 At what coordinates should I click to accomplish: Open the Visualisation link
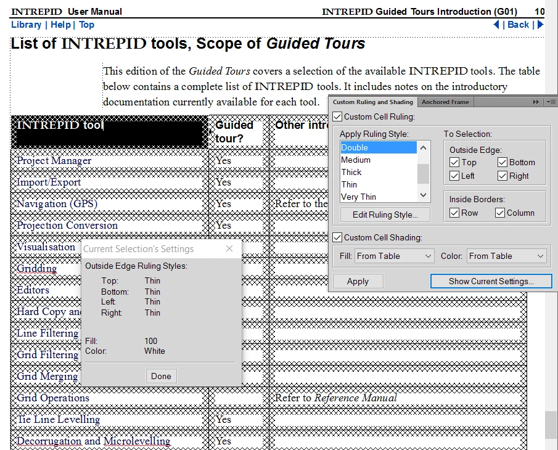pyautogui.click(x=46, y=247)
